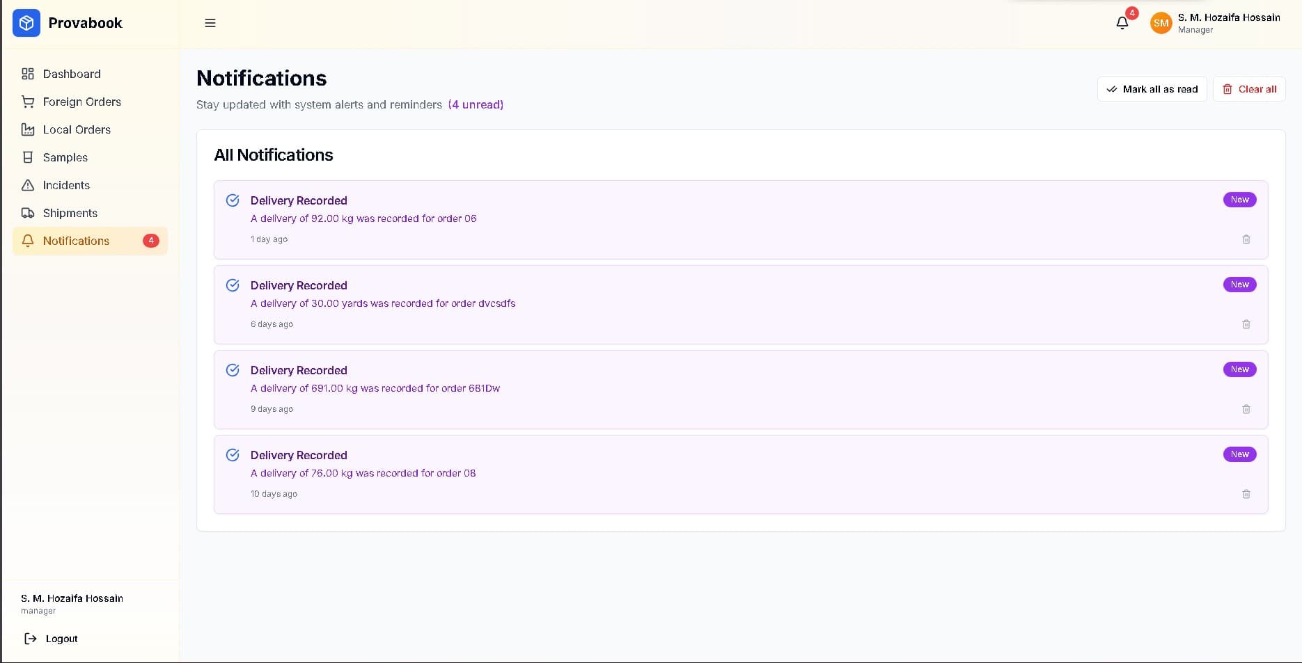The width and height of the screenshot is (1302, 663).
Task: Click the New badge on order 681Dw notification
Action: tap(1239, 369)
